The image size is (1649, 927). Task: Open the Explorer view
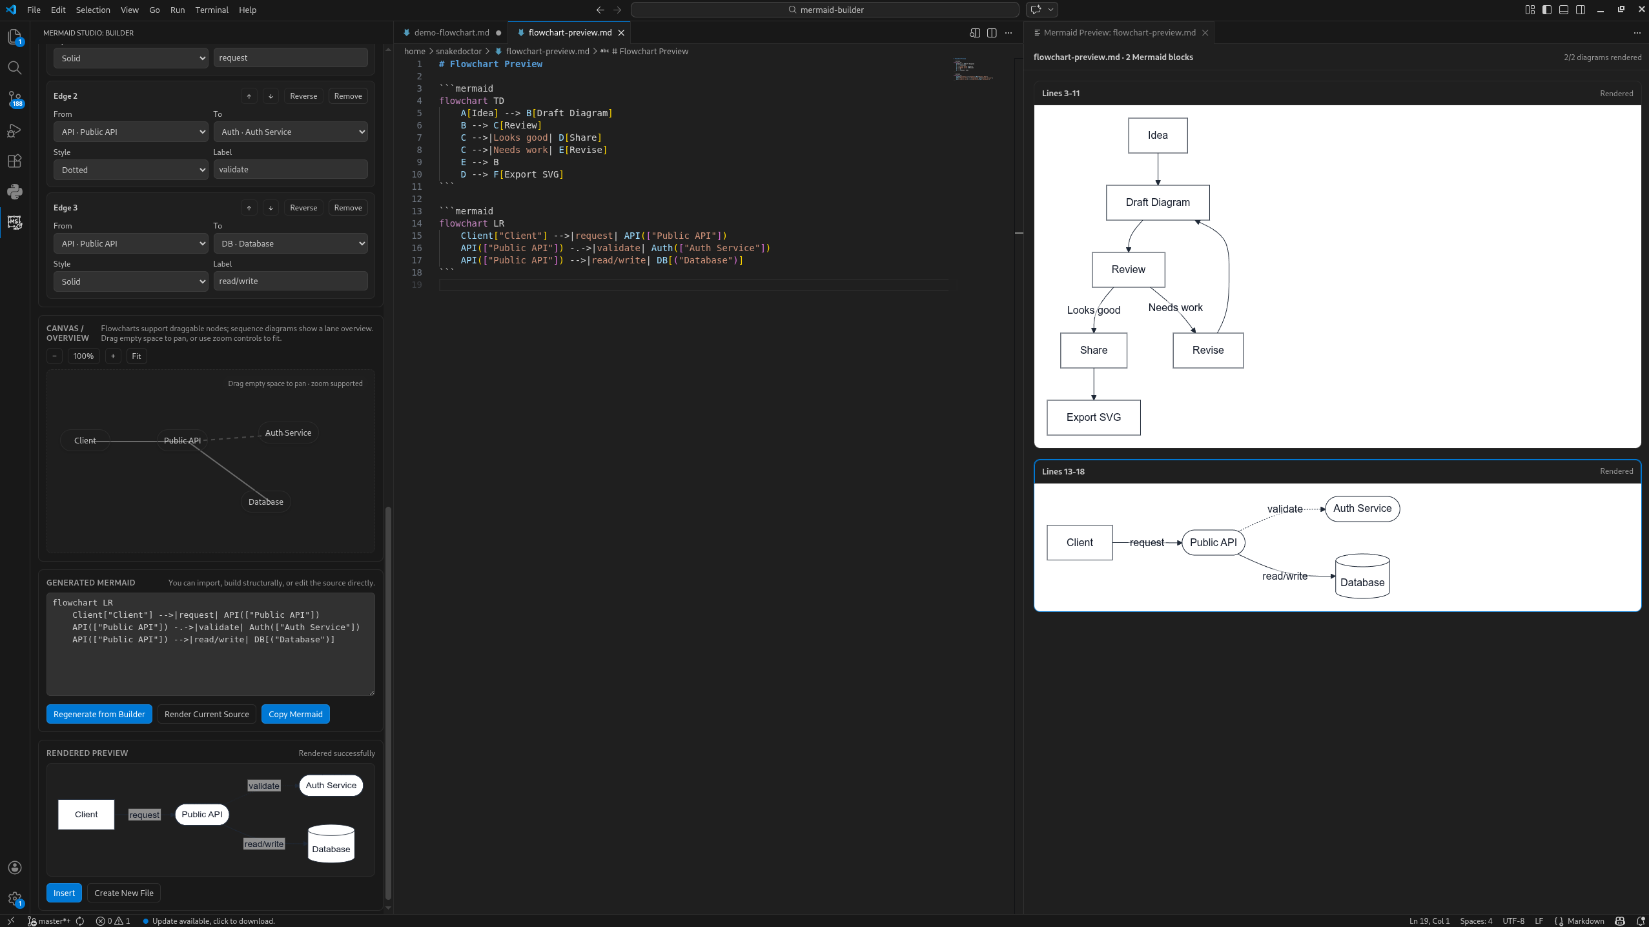pyautogui.click(x=15, y=37)
